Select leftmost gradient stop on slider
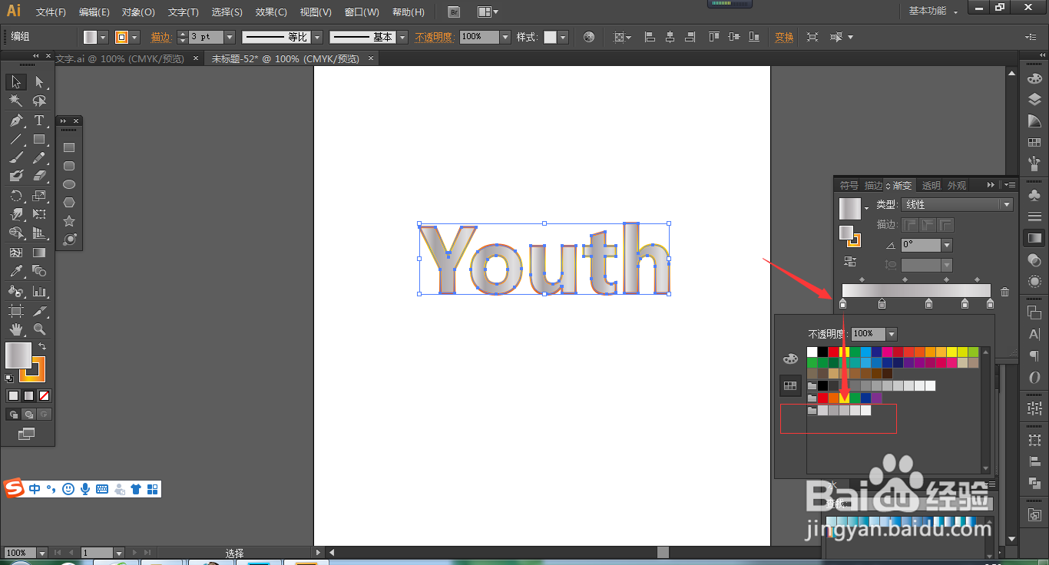The image size is (1049, 565). point(842,305)
